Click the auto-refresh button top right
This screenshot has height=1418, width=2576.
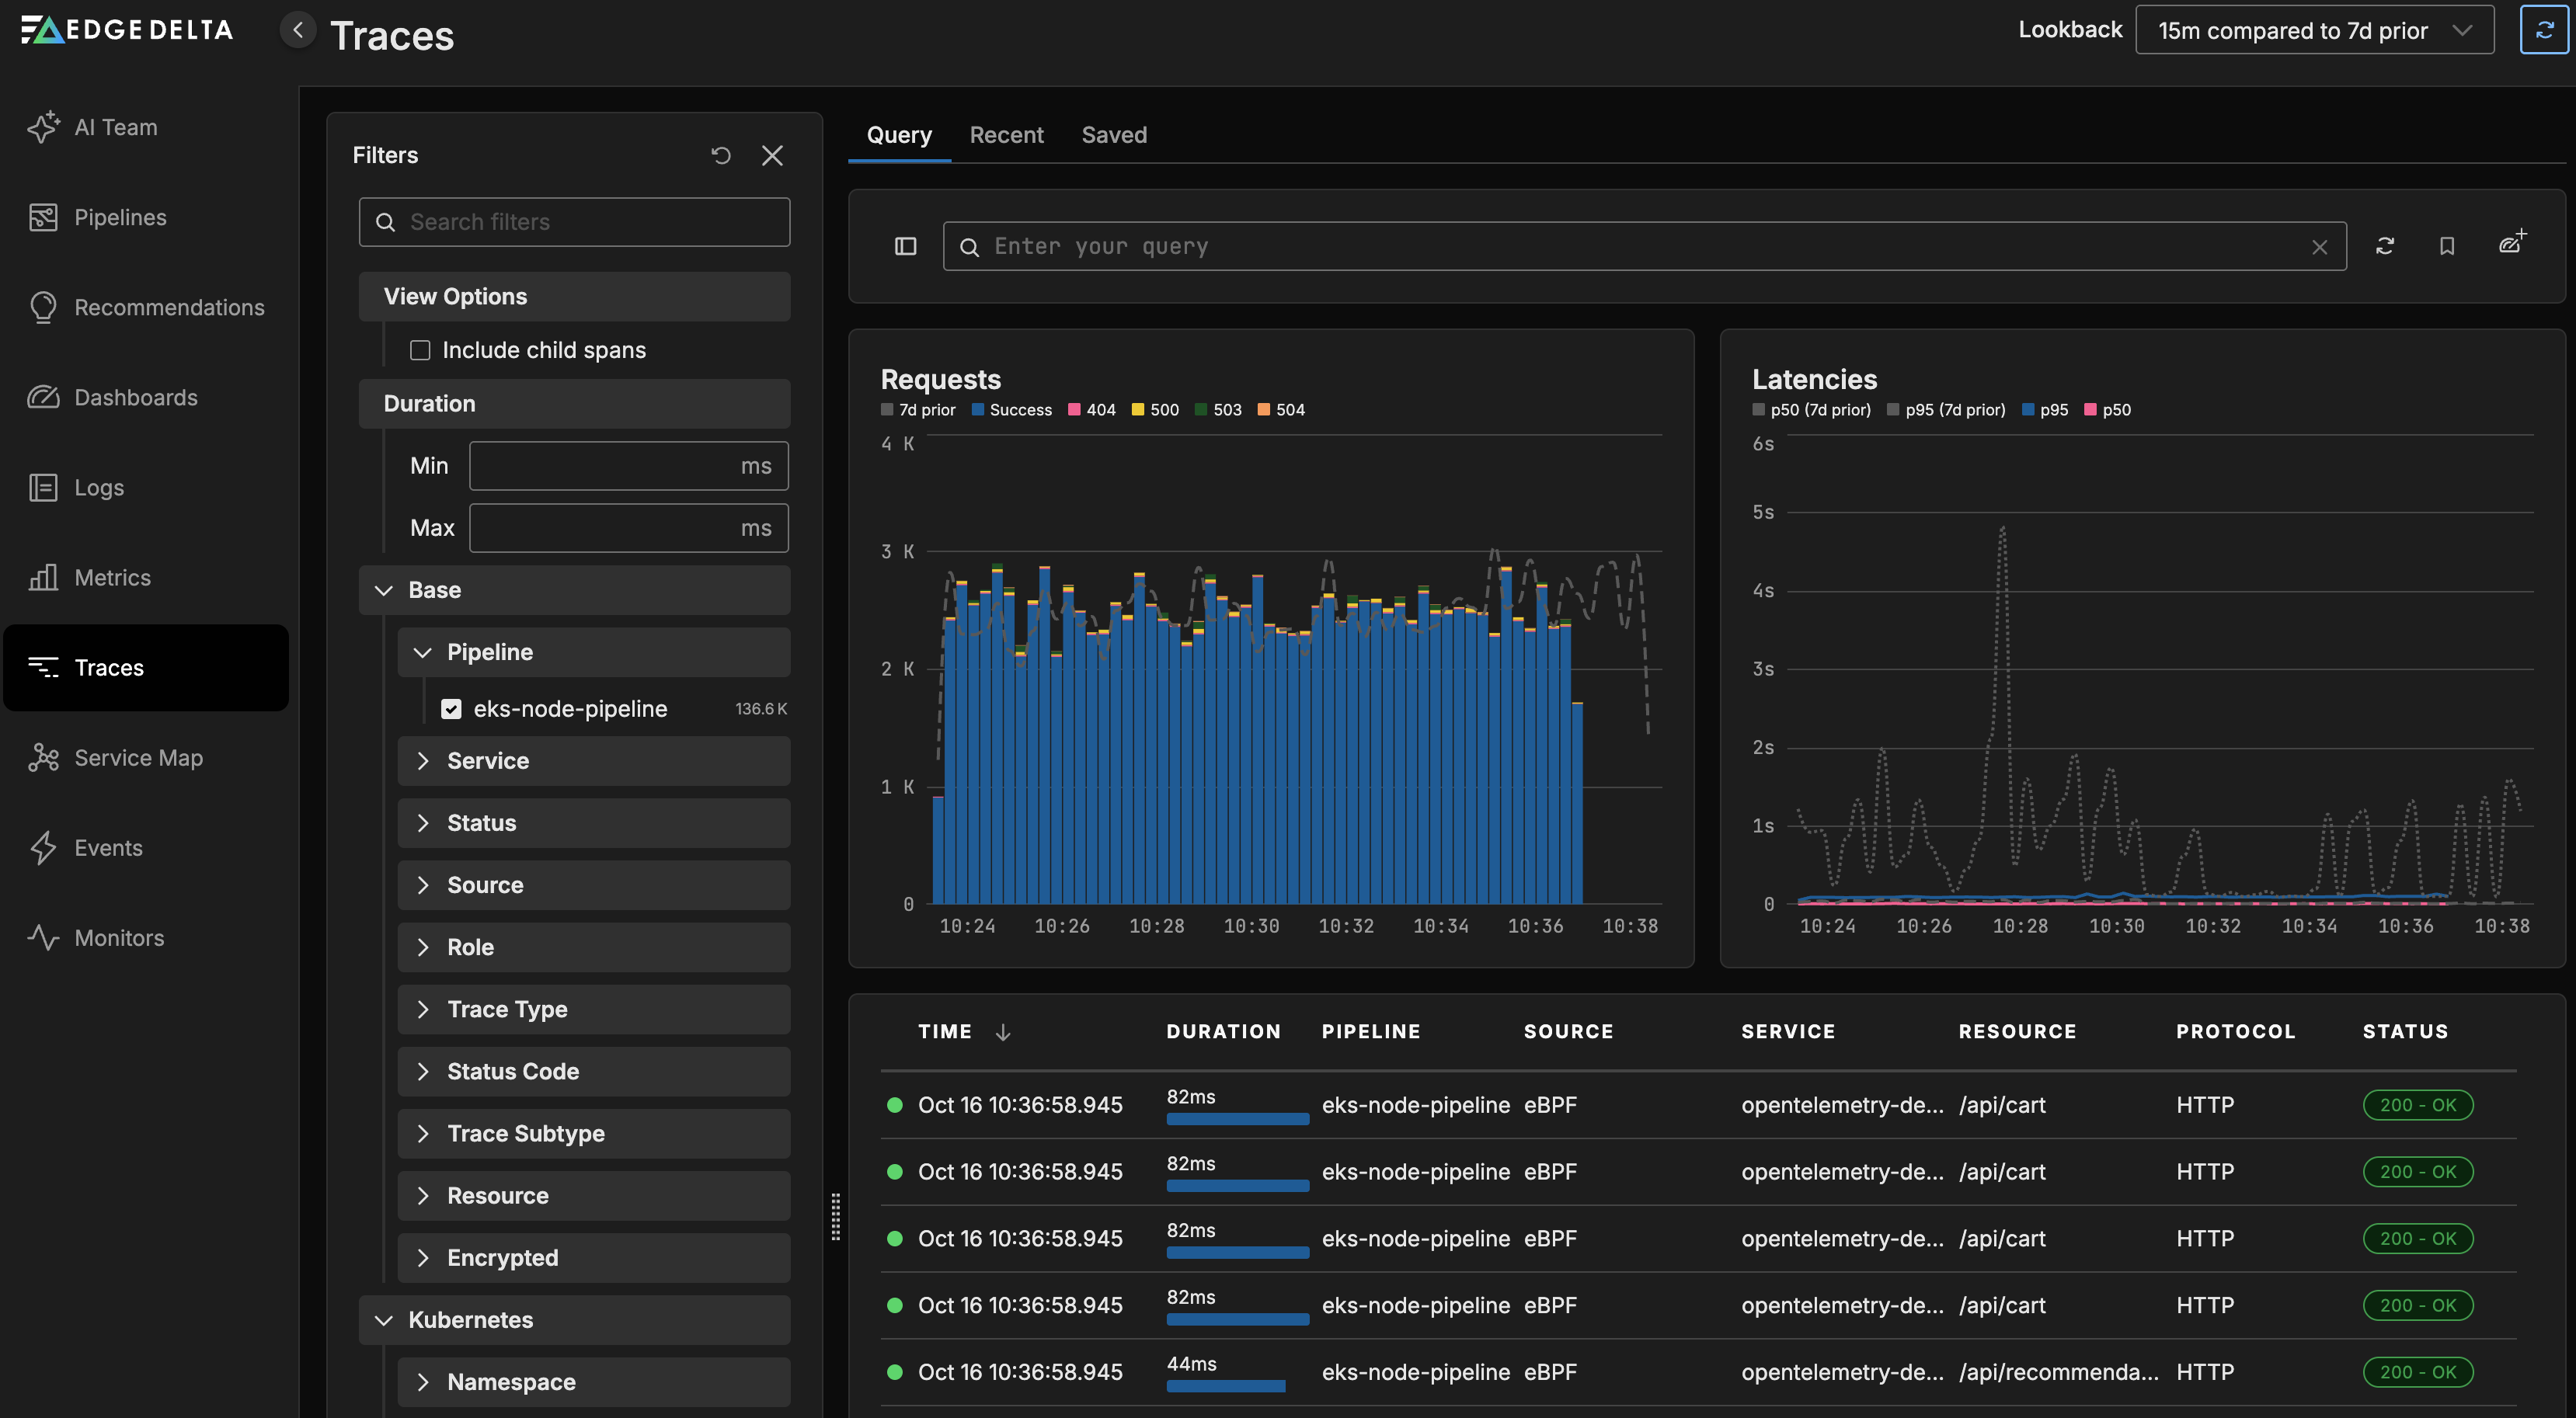click(x=2544, y=30)
